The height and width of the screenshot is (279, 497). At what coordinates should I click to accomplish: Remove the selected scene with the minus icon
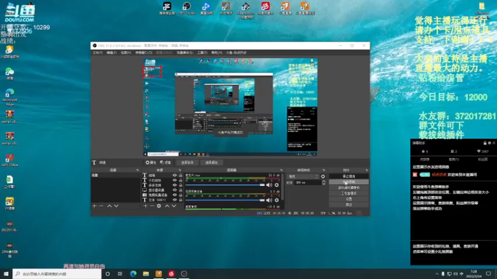point(101,206)
